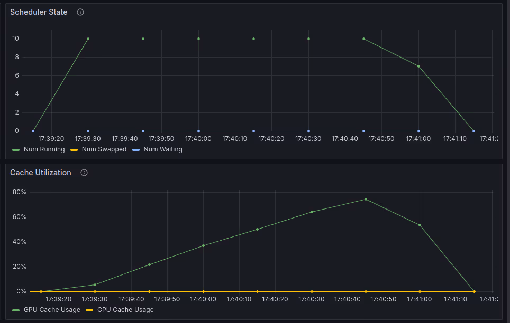Click the Cache Utilization info icon
The height and width of the screenshot is (323, 510).
pos(84,173)
